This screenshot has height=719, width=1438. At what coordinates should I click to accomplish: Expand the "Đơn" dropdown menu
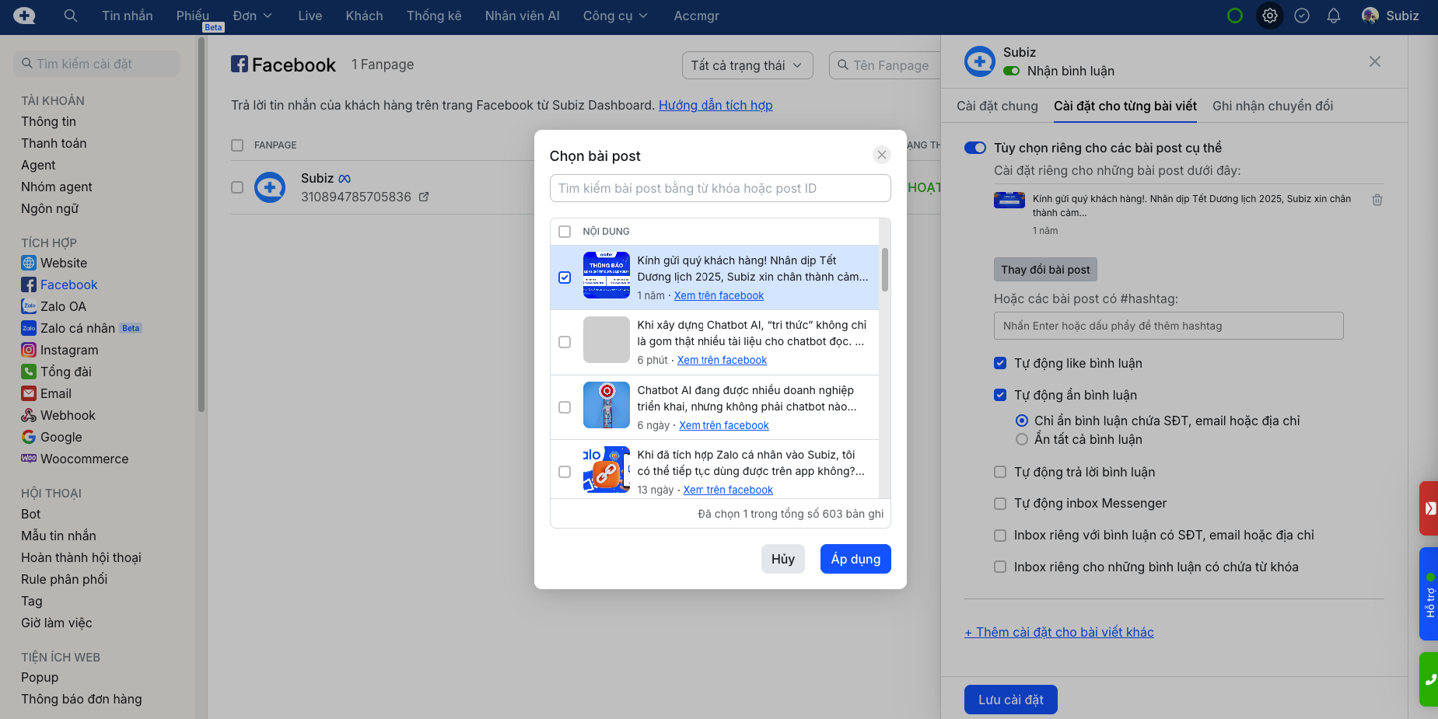[252, 16]
